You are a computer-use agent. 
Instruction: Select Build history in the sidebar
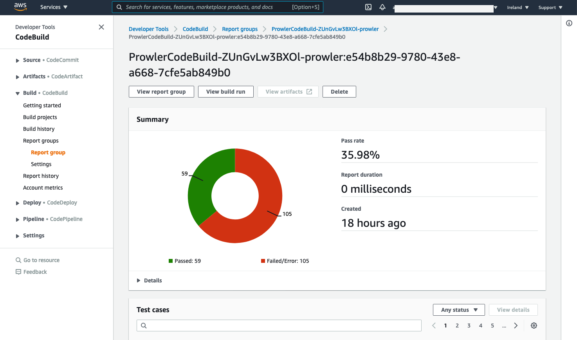click(x=39, y=129)
